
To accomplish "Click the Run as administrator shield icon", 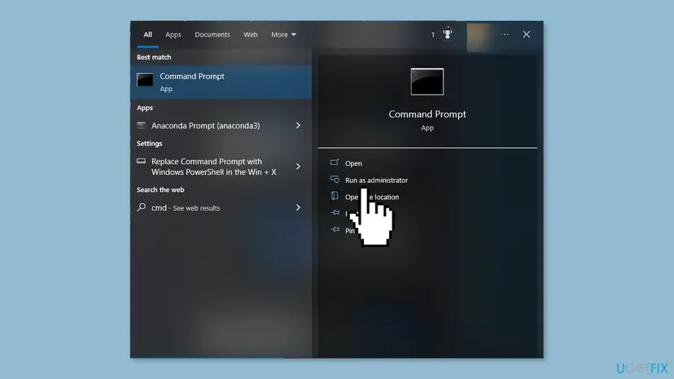I will tap(335, 179).
